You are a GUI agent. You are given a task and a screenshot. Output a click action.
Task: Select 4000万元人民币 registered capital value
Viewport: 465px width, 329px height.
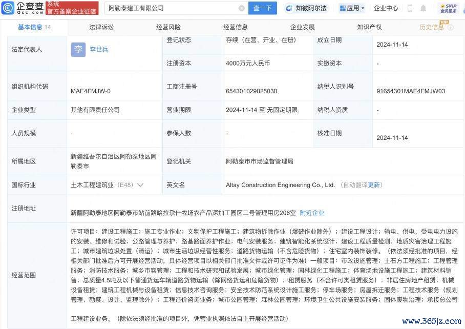point(248,63)
